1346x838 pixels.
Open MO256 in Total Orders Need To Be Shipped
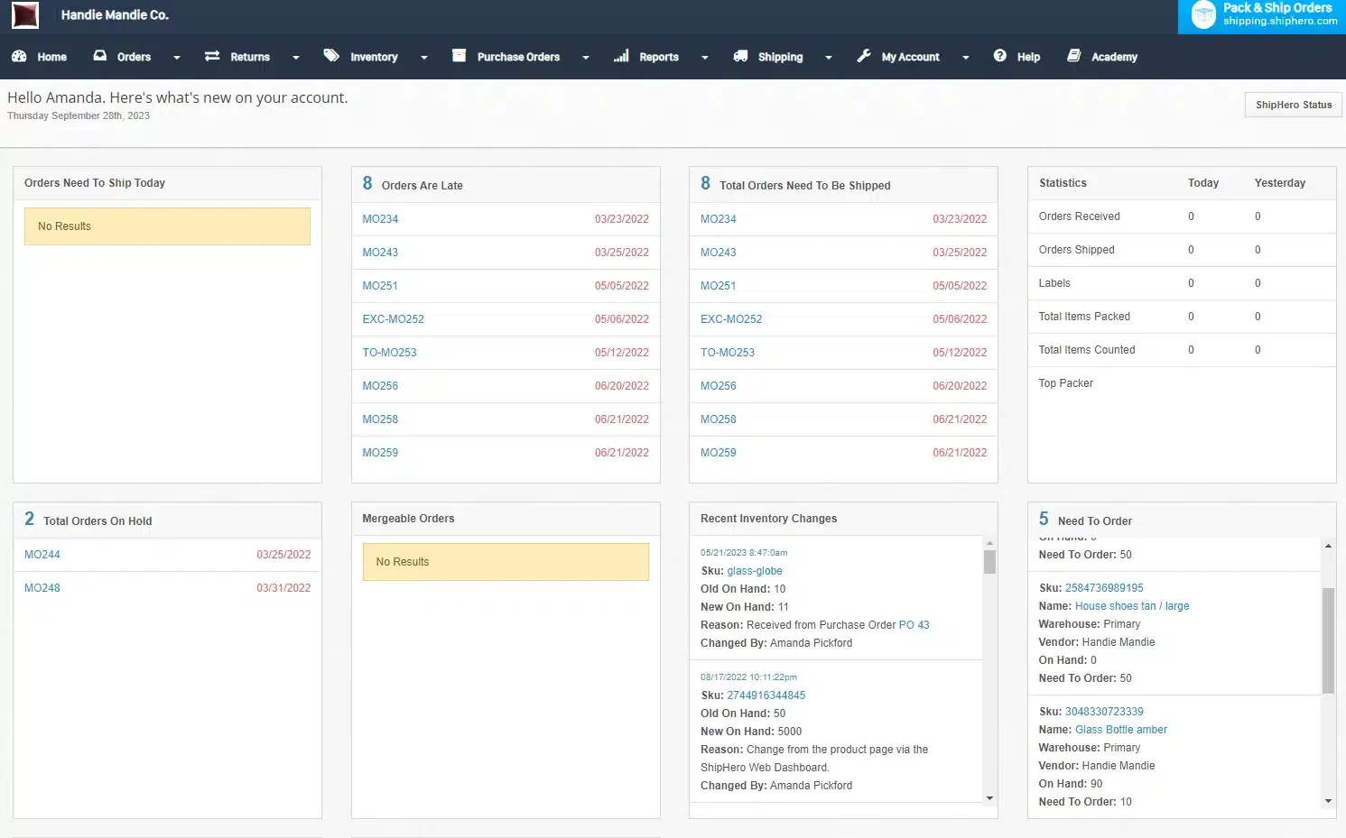click(718, 386)
